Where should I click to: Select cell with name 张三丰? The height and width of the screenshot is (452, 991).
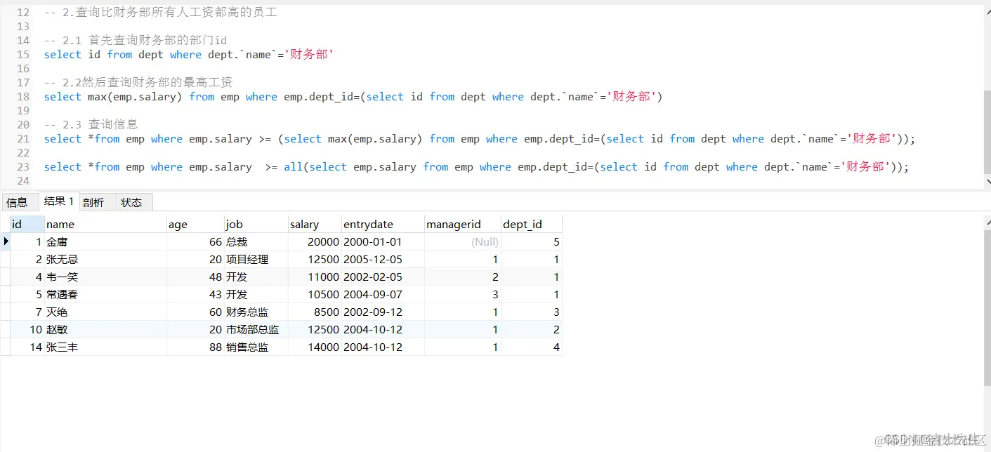point(105,347)
